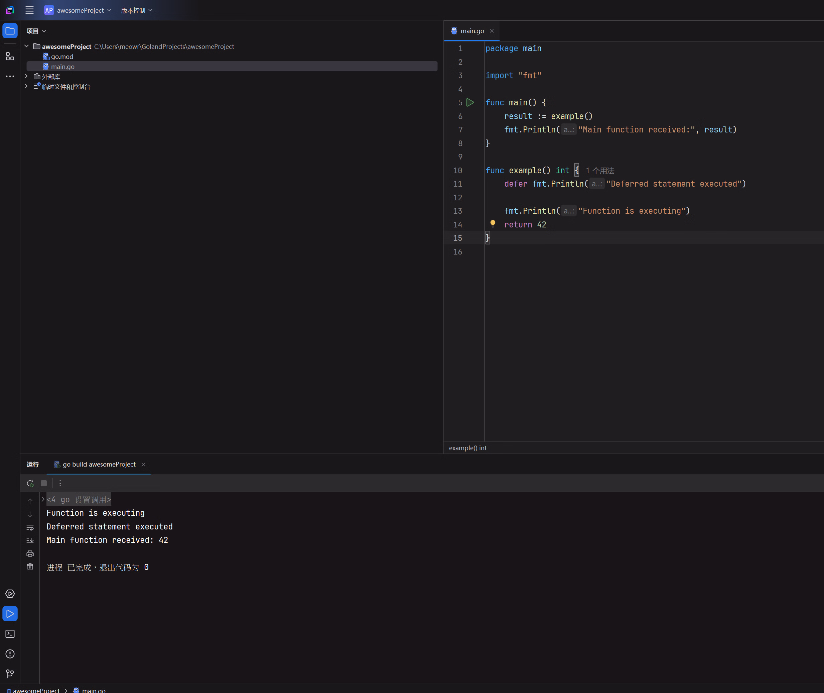Screen dimensions: 824x693
Task: Open the 版本控制 dropdown menu
Action: (x=137, y=10)
